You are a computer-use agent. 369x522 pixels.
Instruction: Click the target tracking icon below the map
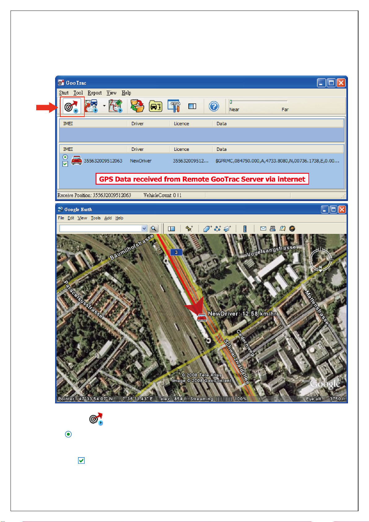coord(96,419)
